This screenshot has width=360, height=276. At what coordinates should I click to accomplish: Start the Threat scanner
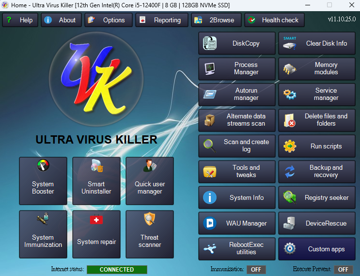point(150,234)
